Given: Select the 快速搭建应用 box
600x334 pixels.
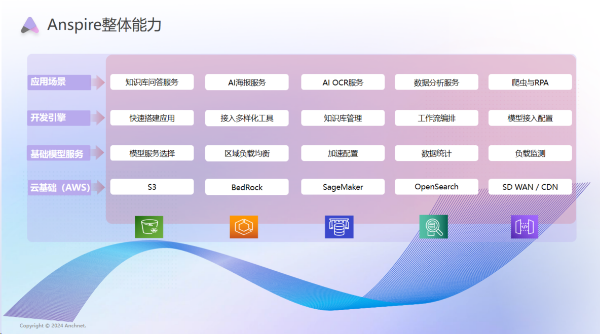Looking at the screenshot, I should coord(152,117).
